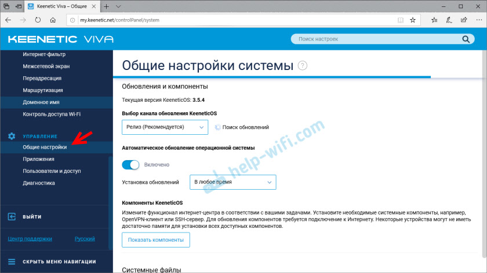This screenshot has width=487, height=273.
Task: Close the Keenetic Viva tab
Action: (93, 6)
